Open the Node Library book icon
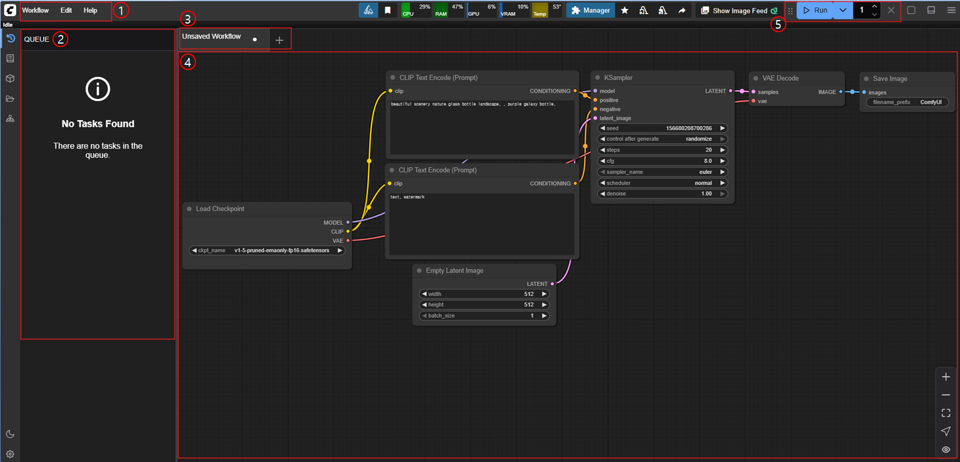960x462 pixels. 10,59
